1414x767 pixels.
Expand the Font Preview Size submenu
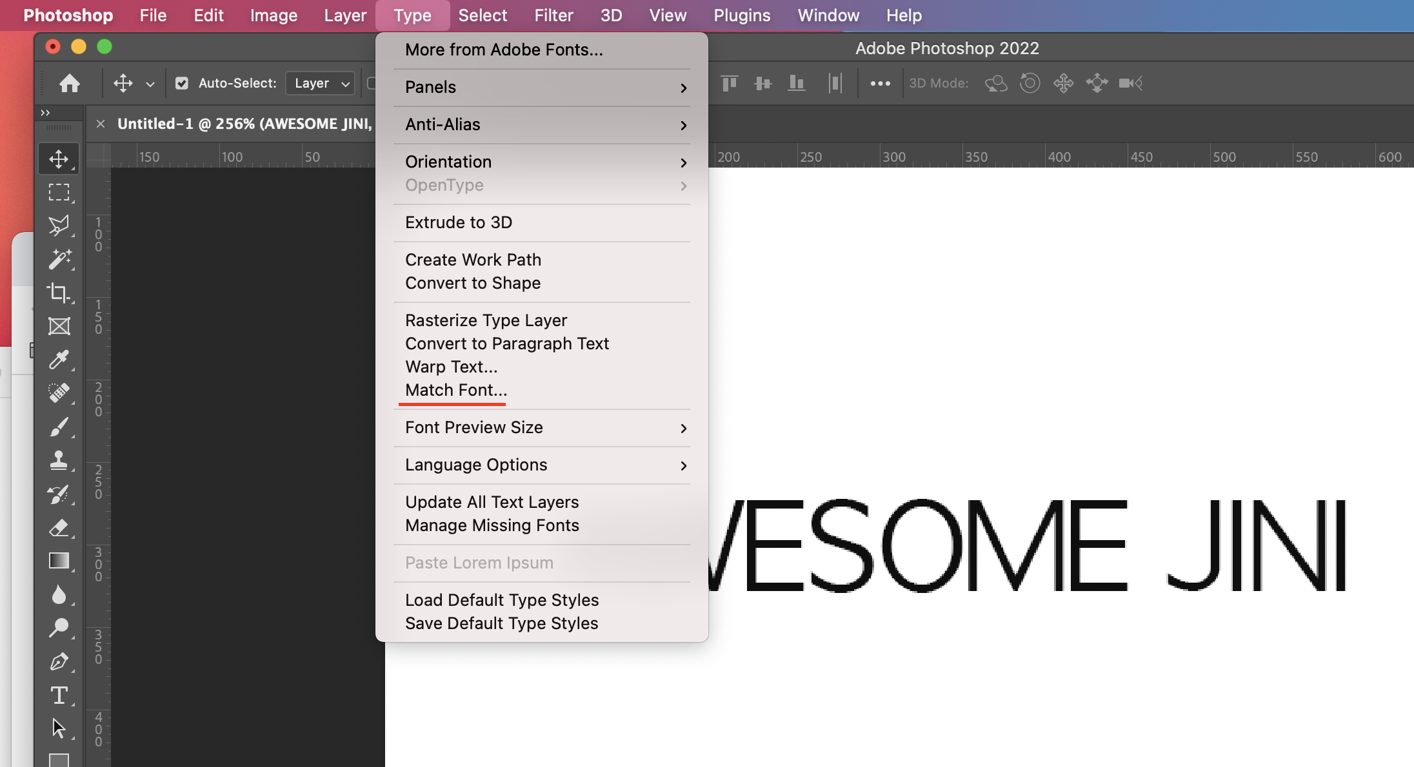click(x=542, y=427)
